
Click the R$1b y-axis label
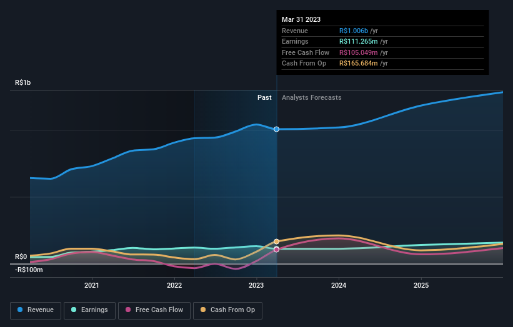(23, 82)
